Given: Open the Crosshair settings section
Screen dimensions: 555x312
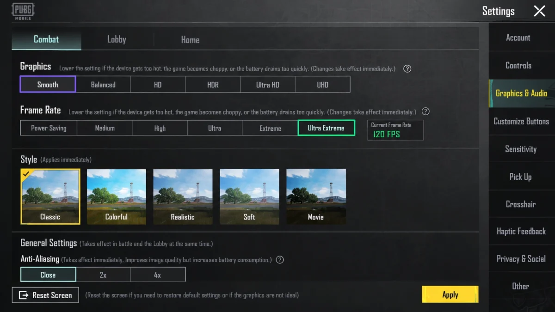Looking at the screenshot, I should pos(522,204).
